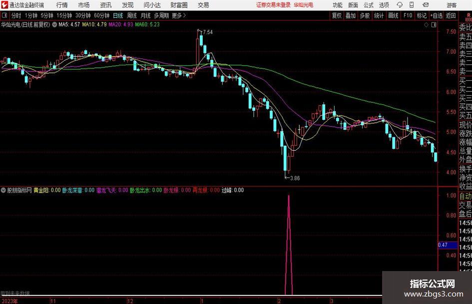Toggle the chart side panel icon

pos(434,24)
